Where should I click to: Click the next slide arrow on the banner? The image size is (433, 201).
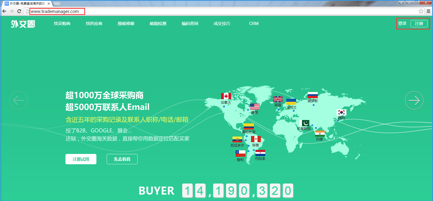point(414,100)
